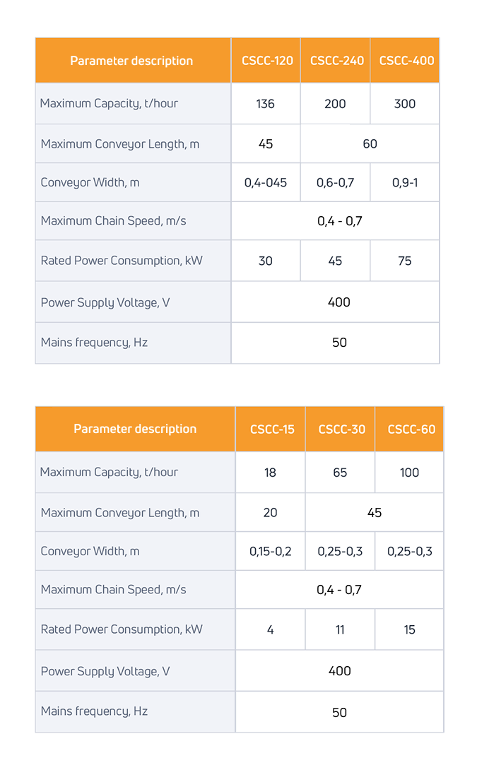Image resolution: width=477 pixels, height=770 pixels.
Task: Click the 18 t/hour capacity value
Action: [271, 473]
